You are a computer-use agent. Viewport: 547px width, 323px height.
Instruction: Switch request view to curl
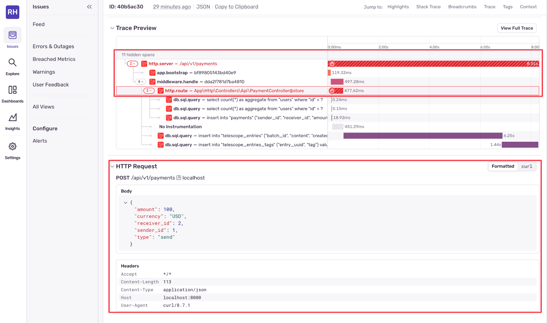(x=526, y=166)
